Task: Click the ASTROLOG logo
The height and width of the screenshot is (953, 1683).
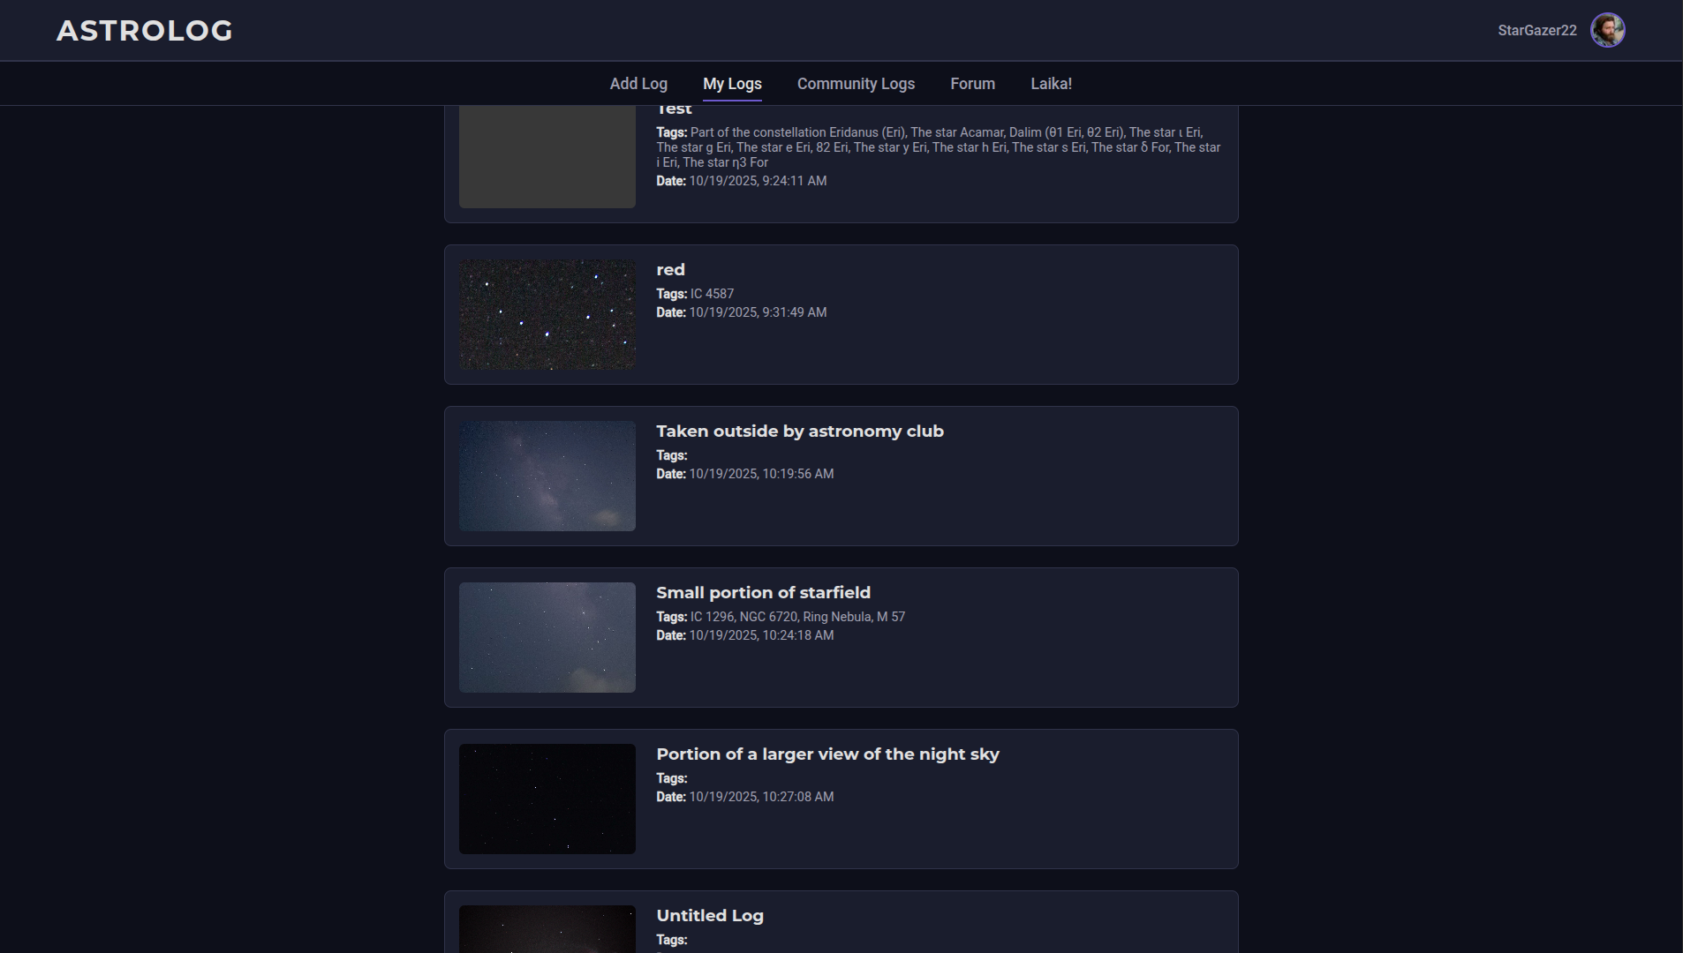Action: (x=145, y=31)
